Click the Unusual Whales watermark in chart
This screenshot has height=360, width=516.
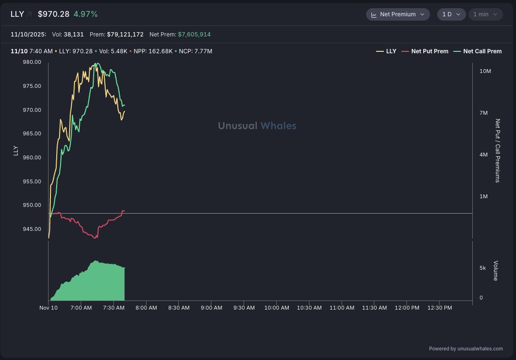(257, 126)
